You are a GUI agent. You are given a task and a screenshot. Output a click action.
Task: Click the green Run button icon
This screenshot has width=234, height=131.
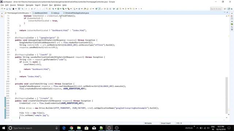(x=58, y=9)
